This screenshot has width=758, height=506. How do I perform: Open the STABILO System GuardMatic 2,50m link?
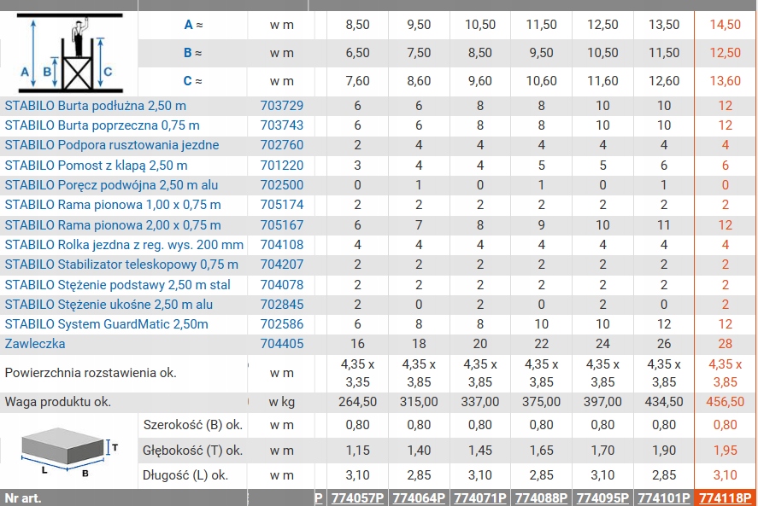pyautogui.click(x=106, y=324)
